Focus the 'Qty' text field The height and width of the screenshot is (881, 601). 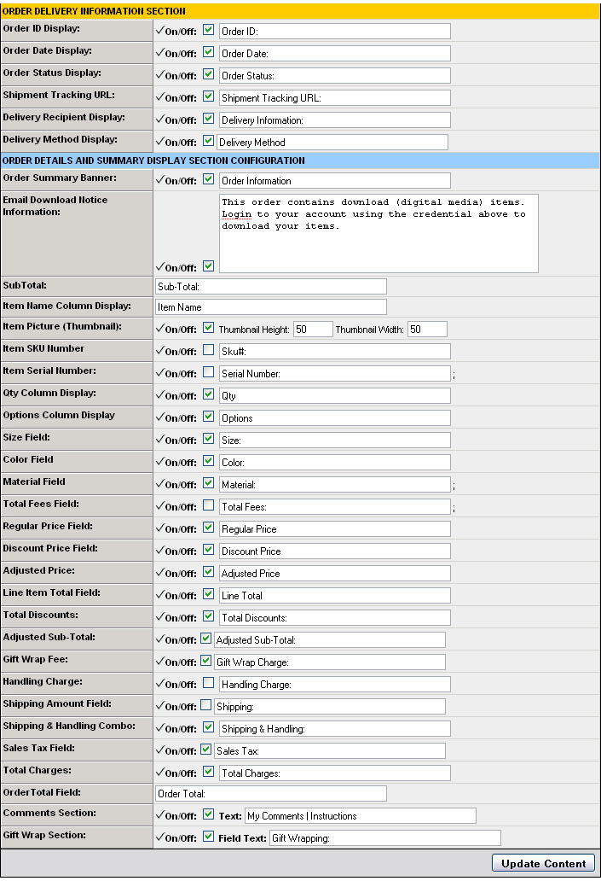coord(334,396)
